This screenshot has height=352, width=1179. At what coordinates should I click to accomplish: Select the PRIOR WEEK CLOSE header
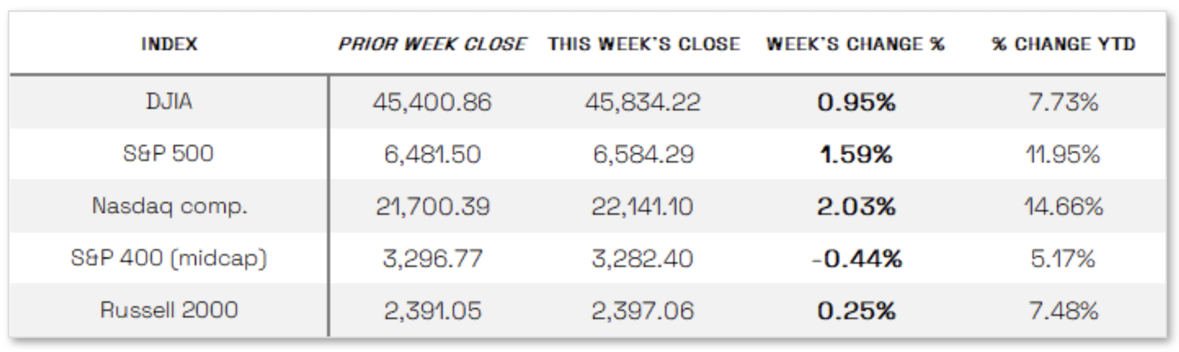pyautogui.click(x=432, y=44)
